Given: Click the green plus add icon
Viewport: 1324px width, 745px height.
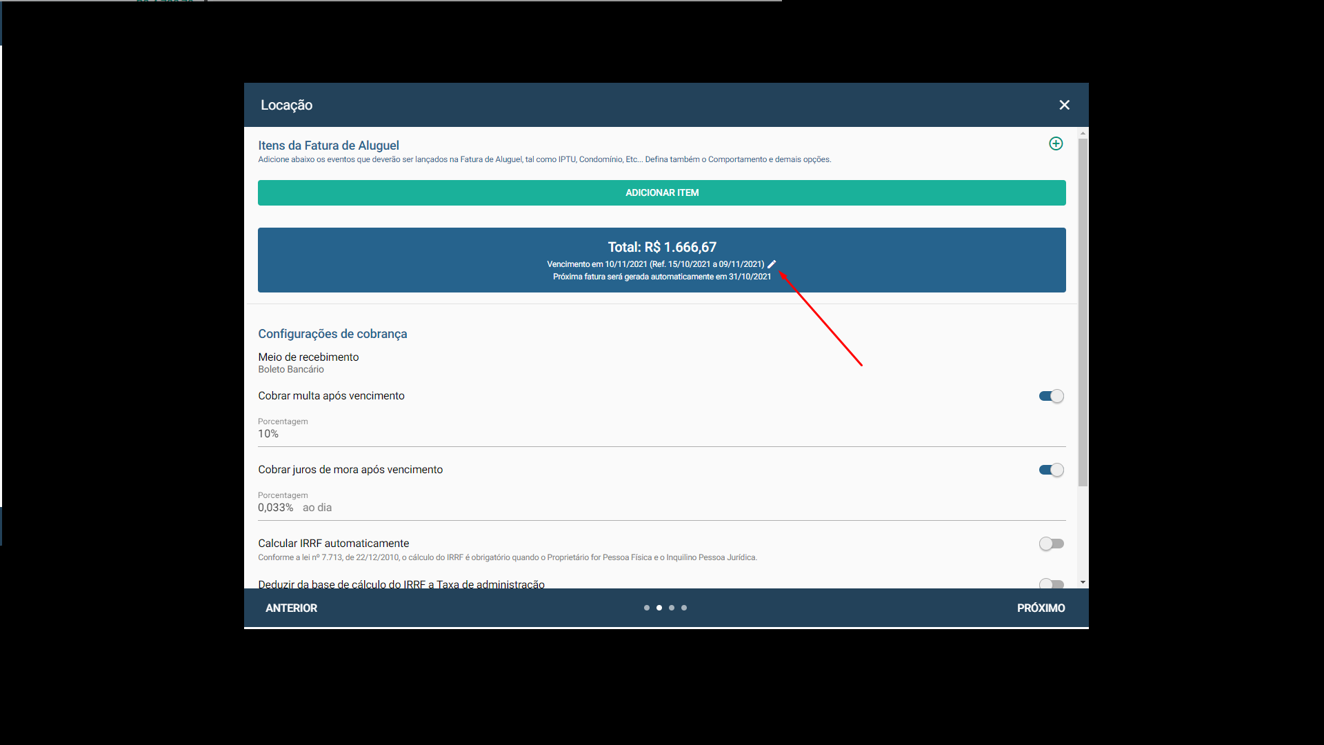Looking at the screenshot, I should [1056, 143].
